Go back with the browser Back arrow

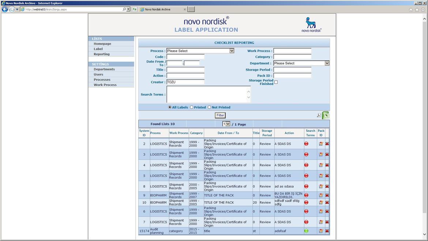tap(5, 9)
